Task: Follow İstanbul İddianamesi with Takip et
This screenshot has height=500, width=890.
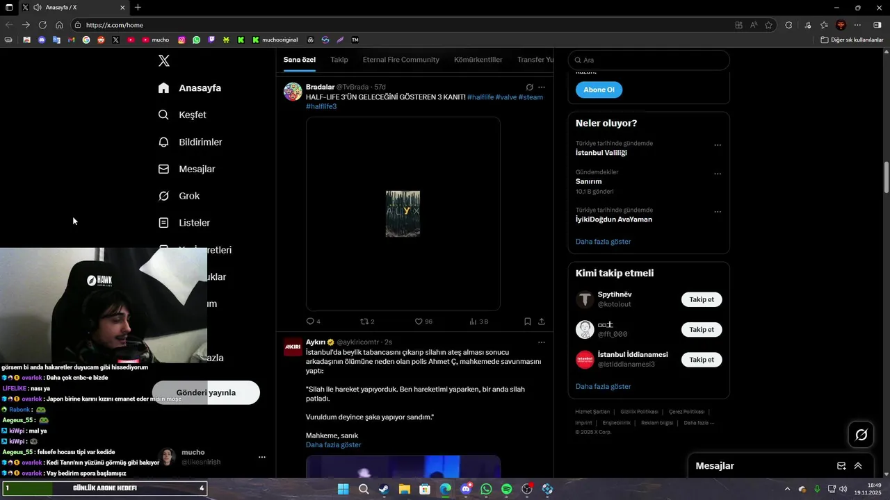Action: [x=702, y=360]
